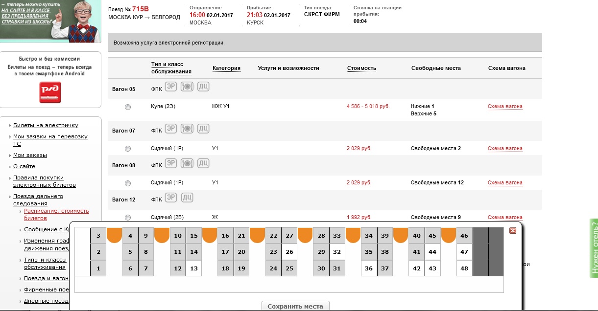Select the Купе (2Э) radio in Вагон 05
Image resolution: width=598 pixels, height=311 pixels.
128,107
